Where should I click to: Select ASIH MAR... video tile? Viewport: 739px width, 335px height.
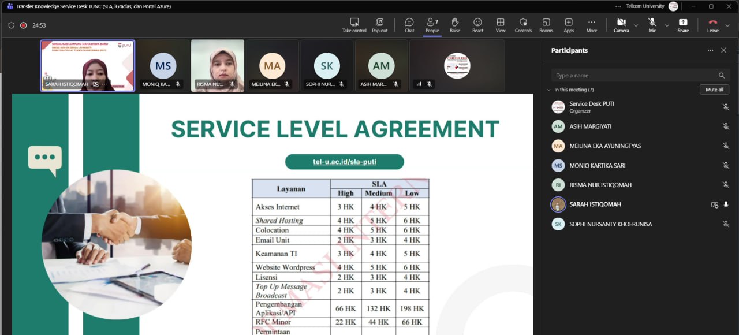click(381, 65)
